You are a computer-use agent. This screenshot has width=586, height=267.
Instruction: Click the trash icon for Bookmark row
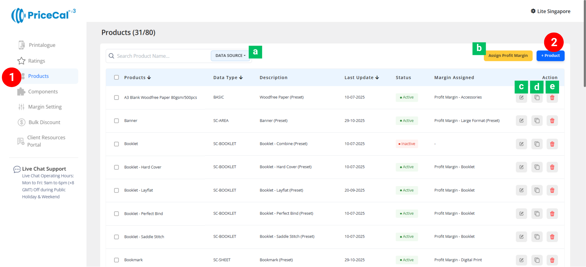coord(552,260)
